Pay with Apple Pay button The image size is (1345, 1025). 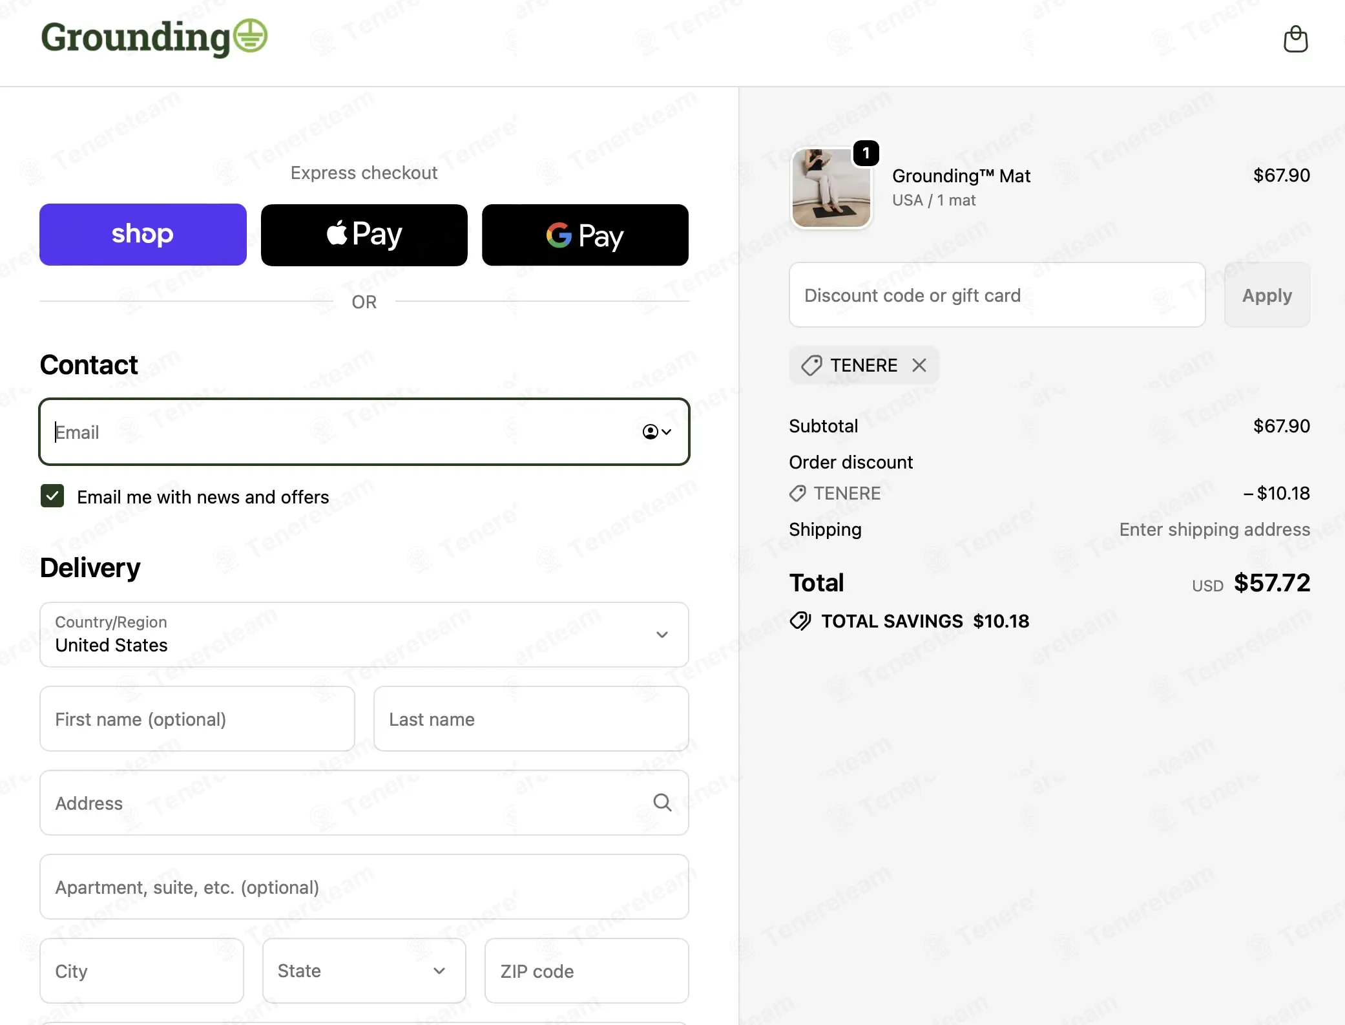[364, 235]
